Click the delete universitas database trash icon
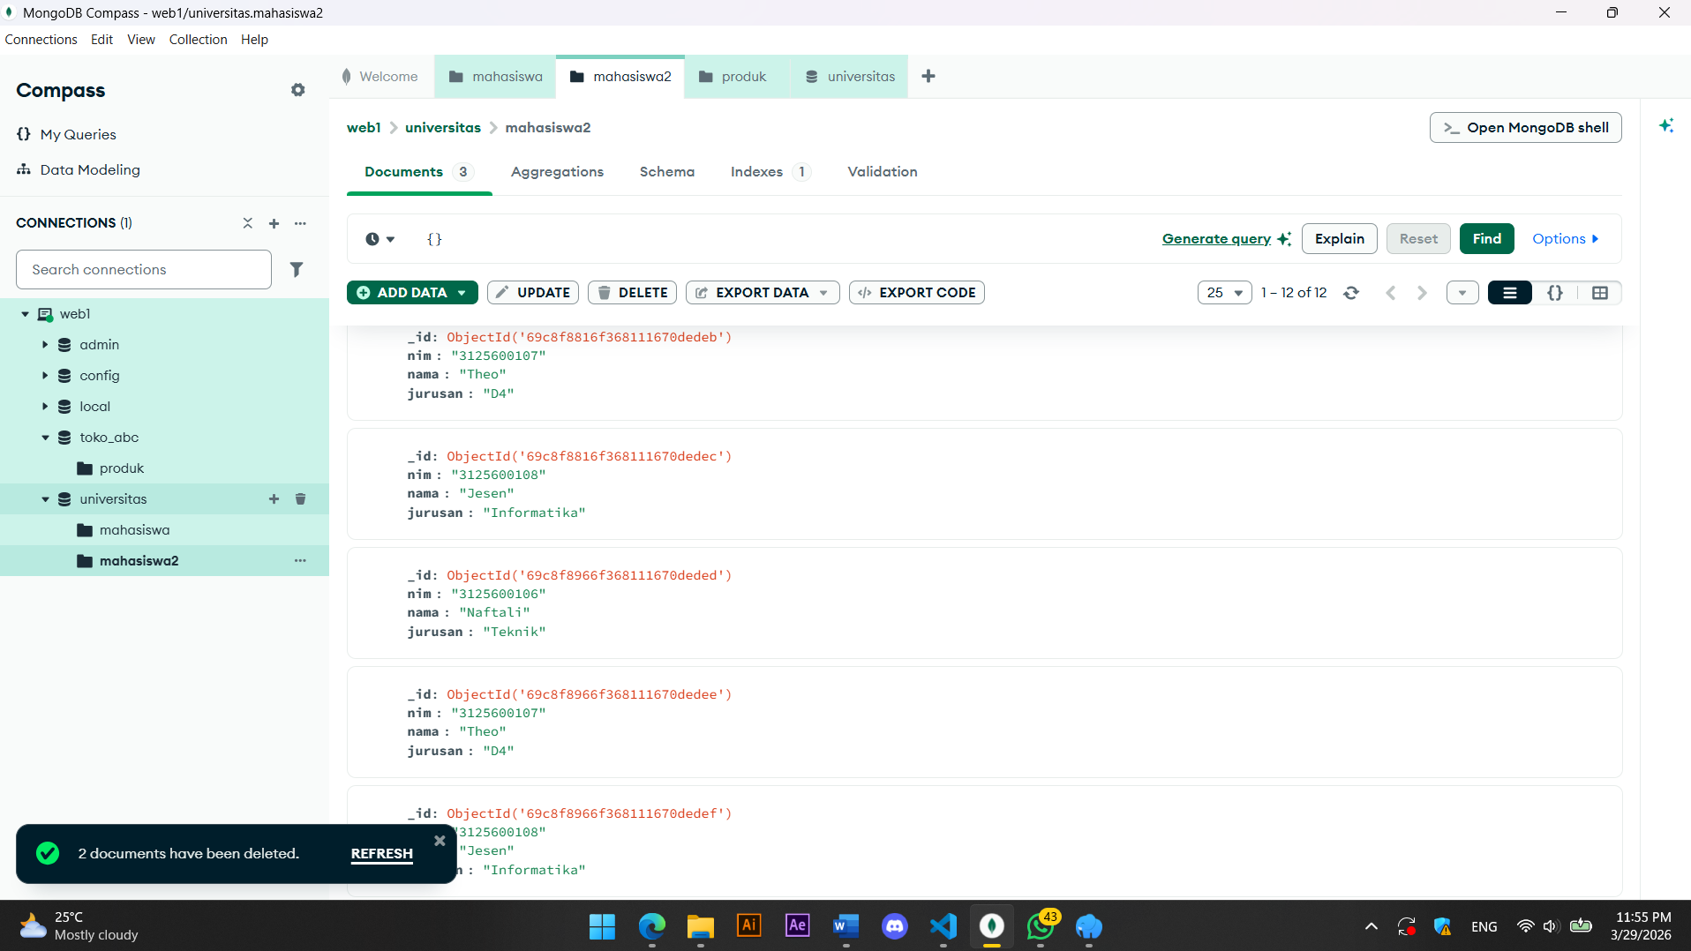The width and height of the screenshot is (1691, 951). pyautogui.click(x=300, y=499)
